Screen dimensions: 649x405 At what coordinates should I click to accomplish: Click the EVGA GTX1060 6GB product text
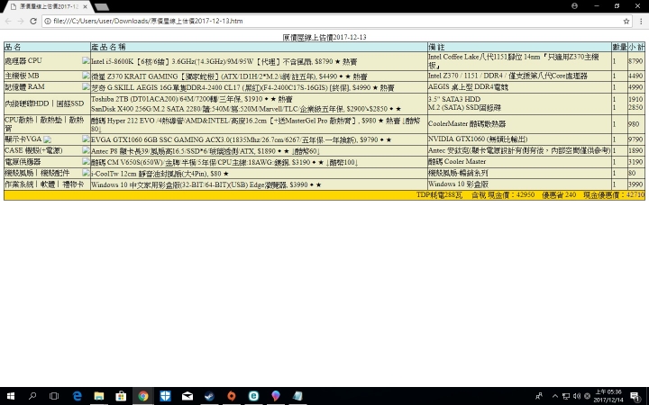pyautogui.click(x=241, y=139)
